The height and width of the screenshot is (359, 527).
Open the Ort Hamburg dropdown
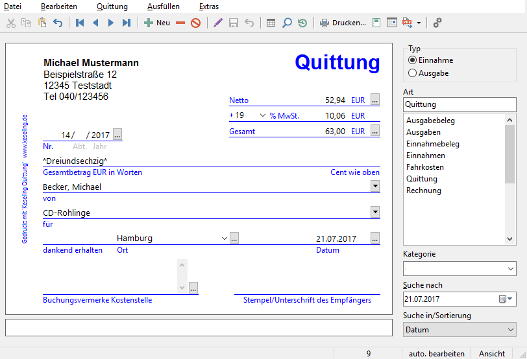pyautogui.click(x=224, y=238)
